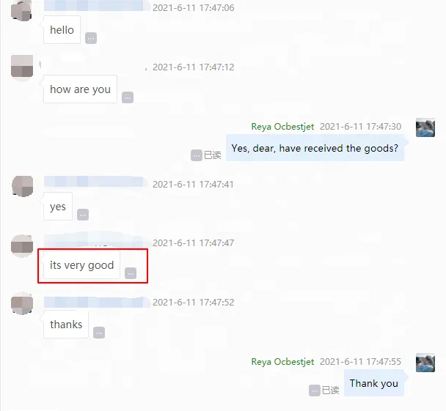The image size is (446, 411).
Task: Click the blurred sender name at 17:47:41
Action: tap(95, 182)
